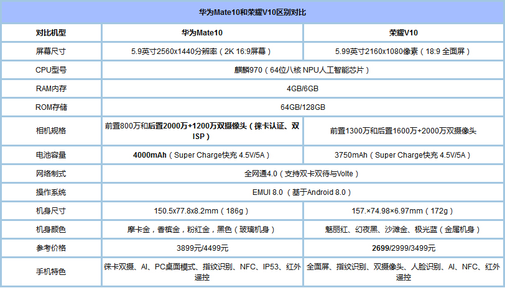Click the 摩卡金，香槟金 color cell
Image resolution: width=505 pixels, height=288 pixels.
(202, 230)
